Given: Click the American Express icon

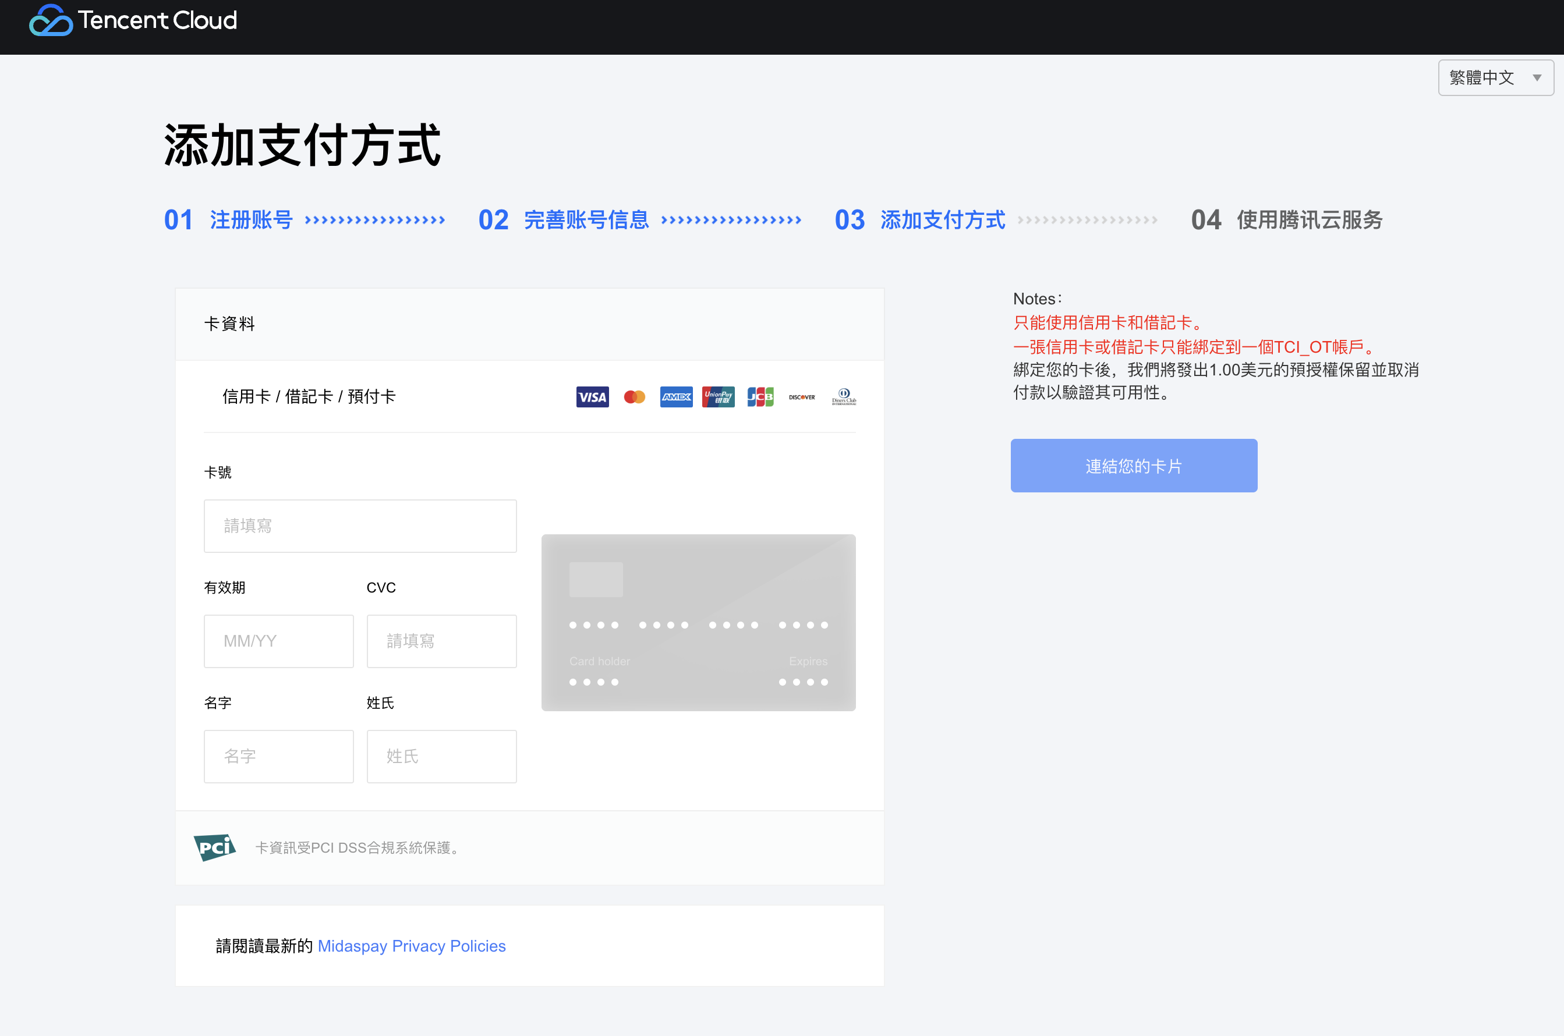Looking at the screenshot, I should click(x=675, y=397).
